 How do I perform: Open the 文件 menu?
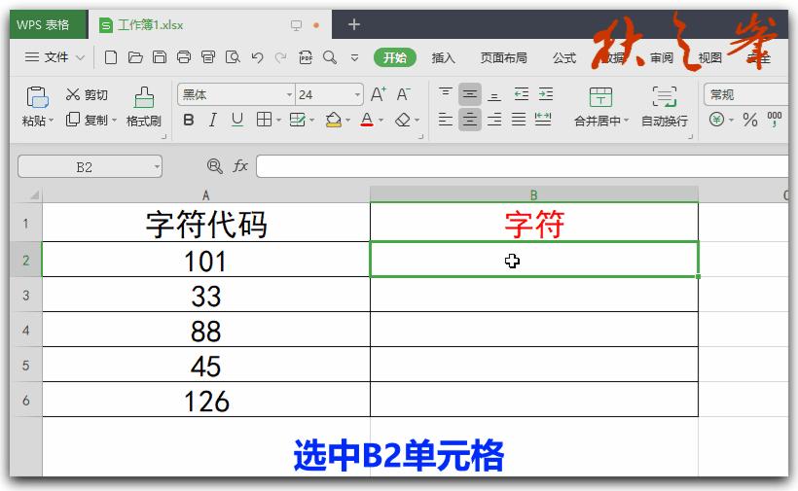point(54,57)
